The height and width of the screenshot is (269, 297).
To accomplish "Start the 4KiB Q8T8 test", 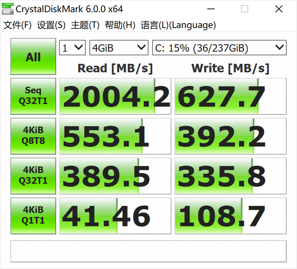I will coord(33,136).
